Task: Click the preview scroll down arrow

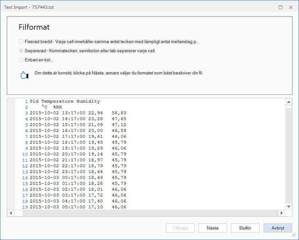Action: tap(289, 206)
